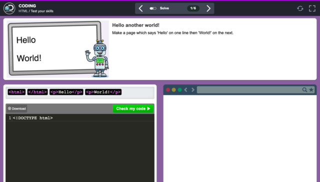Go to the next challenge arrow
The image size is (320, 182).
208,8
